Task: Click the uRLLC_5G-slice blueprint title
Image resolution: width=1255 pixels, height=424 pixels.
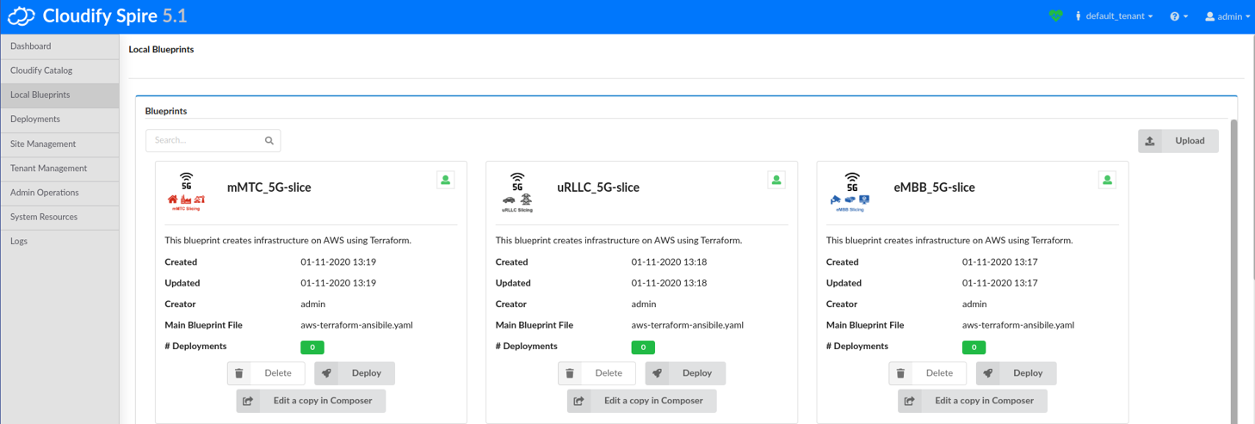Action: [x=598, y=187]
